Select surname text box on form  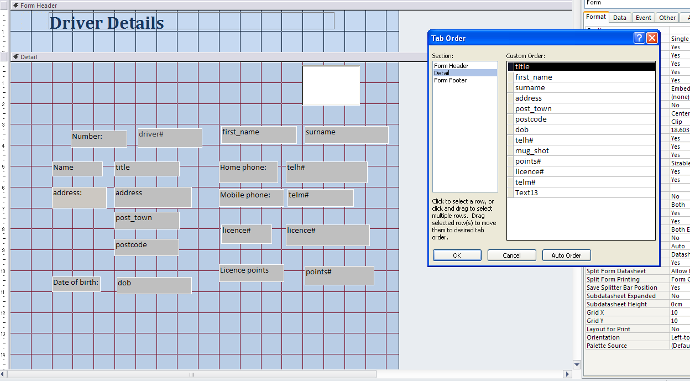[346, 134]
